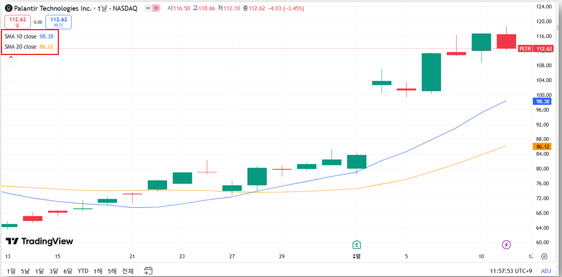
Task: Toggle the gray minus pill indicator
Action: (x=148, y=8)
